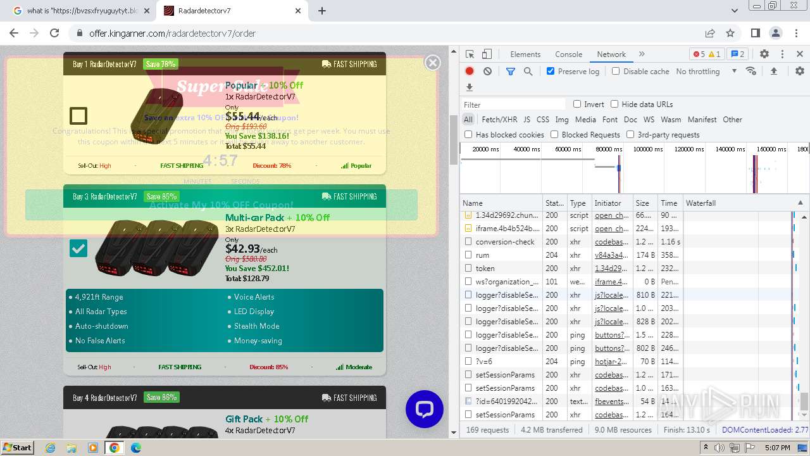This screenshot has height=456, width=810.
Task: Filter requests by WS type
Action: click(649, 119)
